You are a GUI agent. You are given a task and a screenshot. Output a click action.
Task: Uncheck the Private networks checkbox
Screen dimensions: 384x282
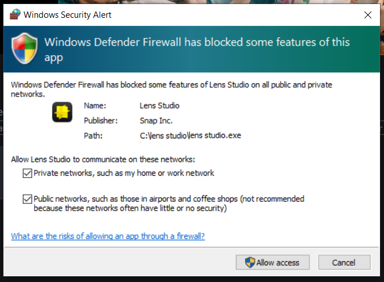tap(27, 173)
